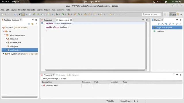Collapse all in Package Explorer

click(29, 24)
